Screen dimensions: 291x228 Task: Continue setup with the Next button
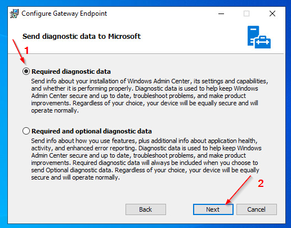(213, 209)
